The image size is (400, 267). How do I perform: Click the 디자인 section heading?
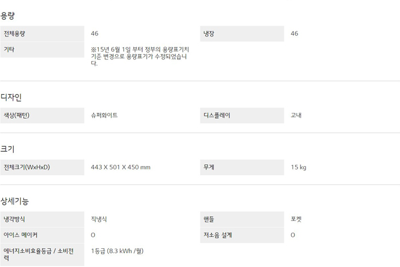point(11,98)
